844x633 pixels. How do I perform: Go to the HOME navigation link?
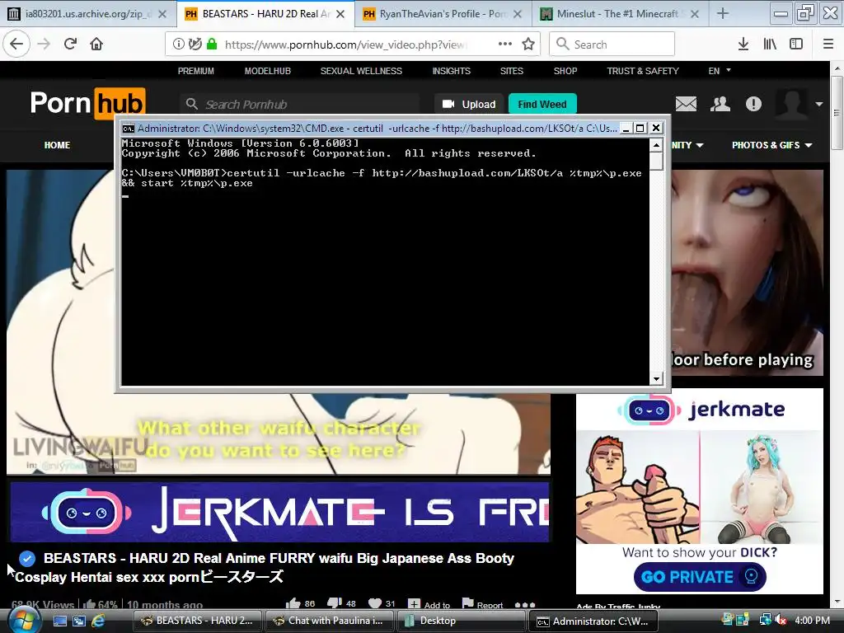[x=57, y=145]
